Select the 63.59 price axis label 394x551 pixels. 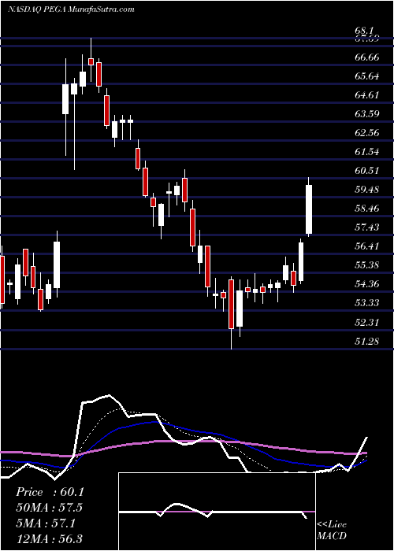pos(366,114)
